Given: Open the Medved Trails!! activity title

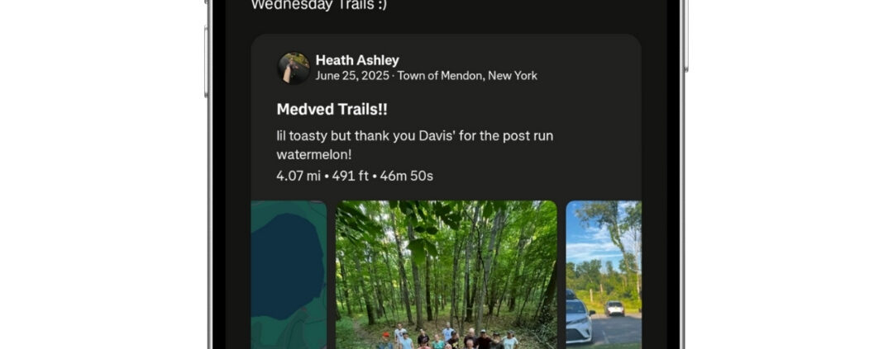Looking at the screenshot, I should pyautogui.click(x=332, y=110).
